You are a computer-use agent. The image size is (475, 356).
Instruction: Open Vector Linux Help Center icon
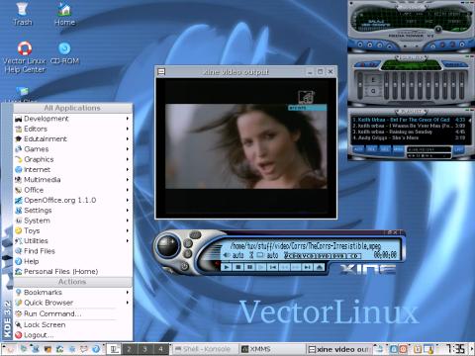click(25, 56)
